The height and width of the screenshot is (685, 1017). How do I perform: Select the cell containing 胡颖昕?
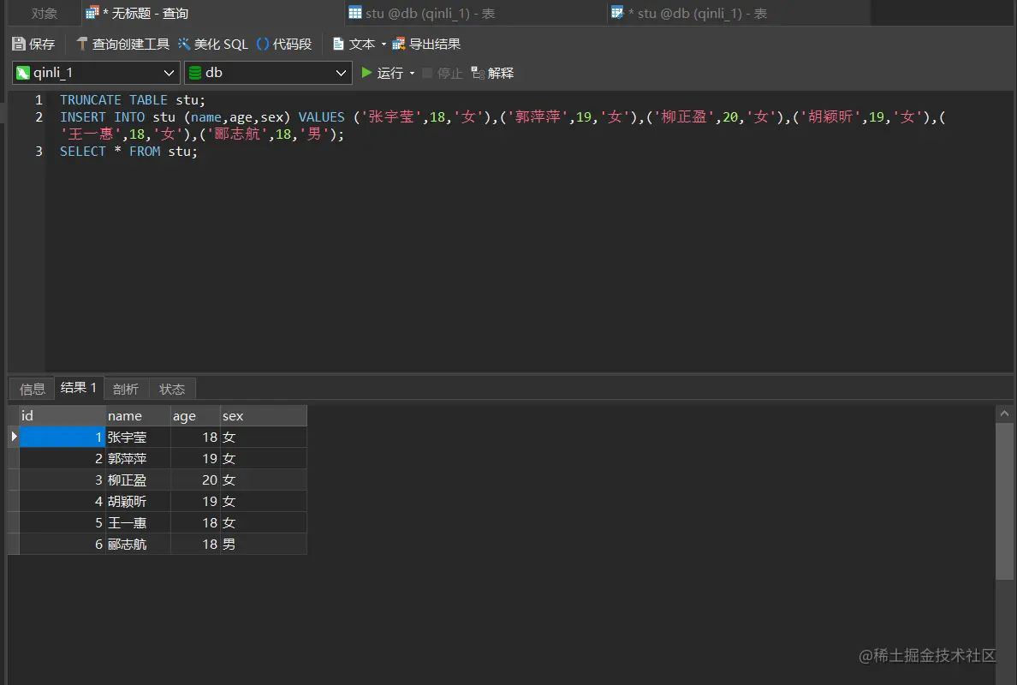click(x=138, y=502)
